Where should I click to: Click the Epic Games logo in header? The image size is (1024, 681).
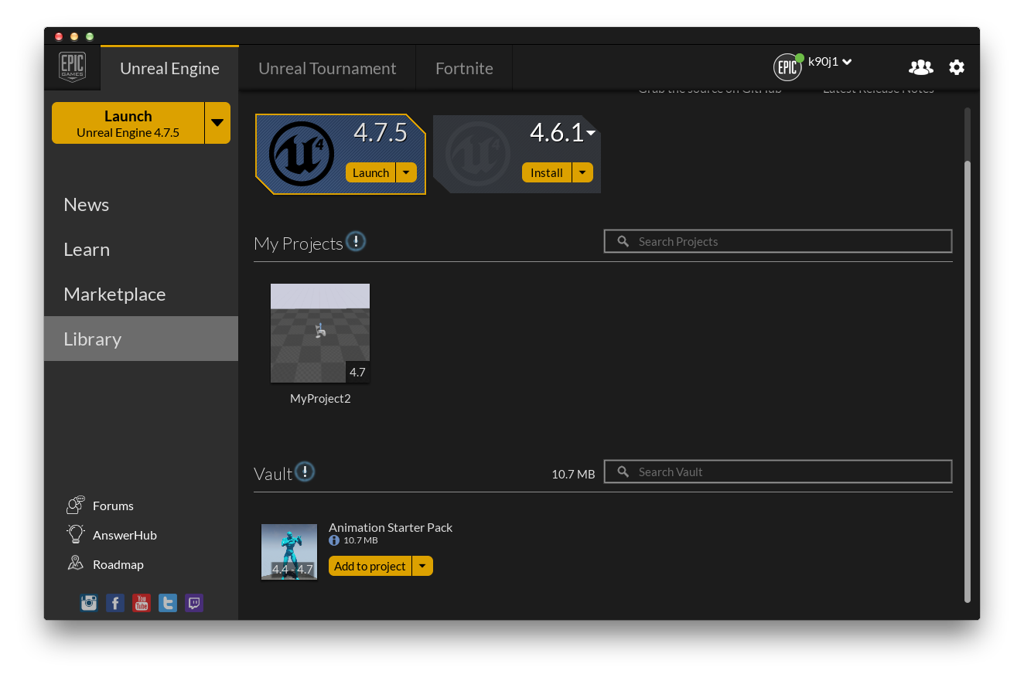point(72,67)
